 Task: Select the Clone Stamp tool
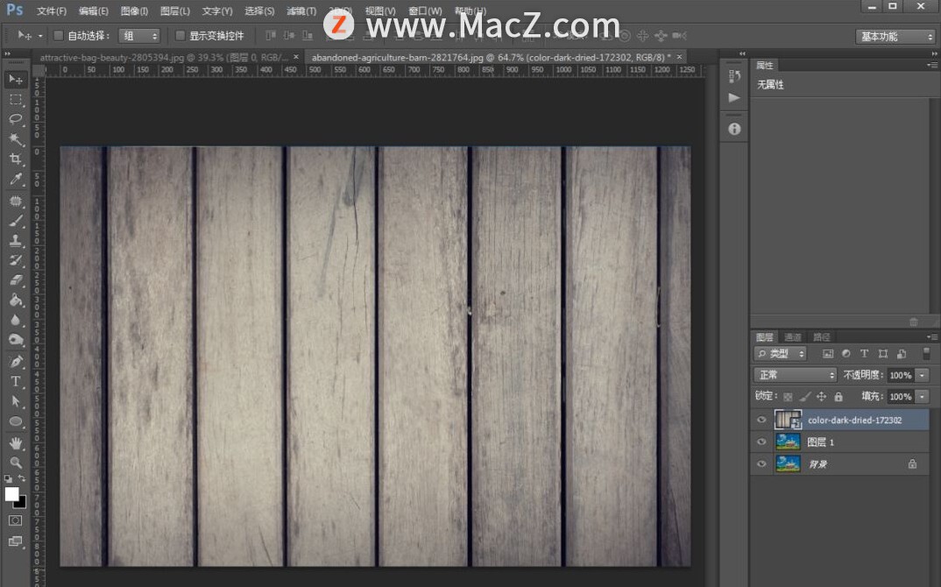pyautogui.click(x=16, y=241)
